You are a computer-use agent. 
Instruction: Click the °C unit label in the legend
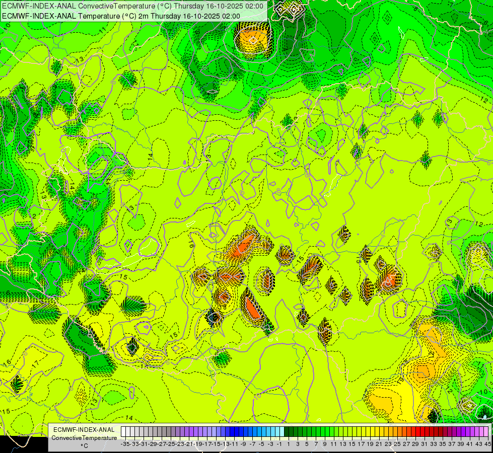coord(84,445)
